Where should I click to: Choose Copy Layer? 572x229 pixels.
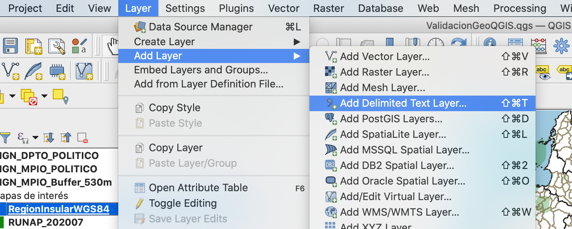(214, 148)
